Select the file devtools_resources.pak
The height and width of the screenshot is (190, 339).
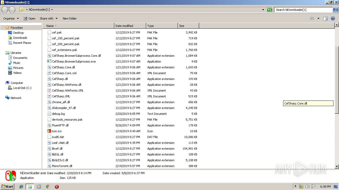[67, 120]
